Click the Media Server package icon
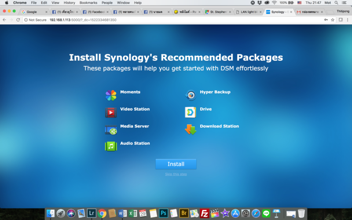Screen dimensions: 352x220 [111, 129]
